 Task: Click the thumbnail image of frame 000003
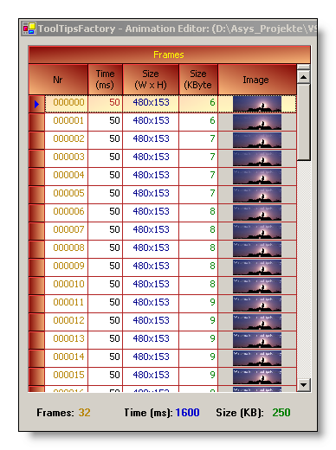point(257,158)
